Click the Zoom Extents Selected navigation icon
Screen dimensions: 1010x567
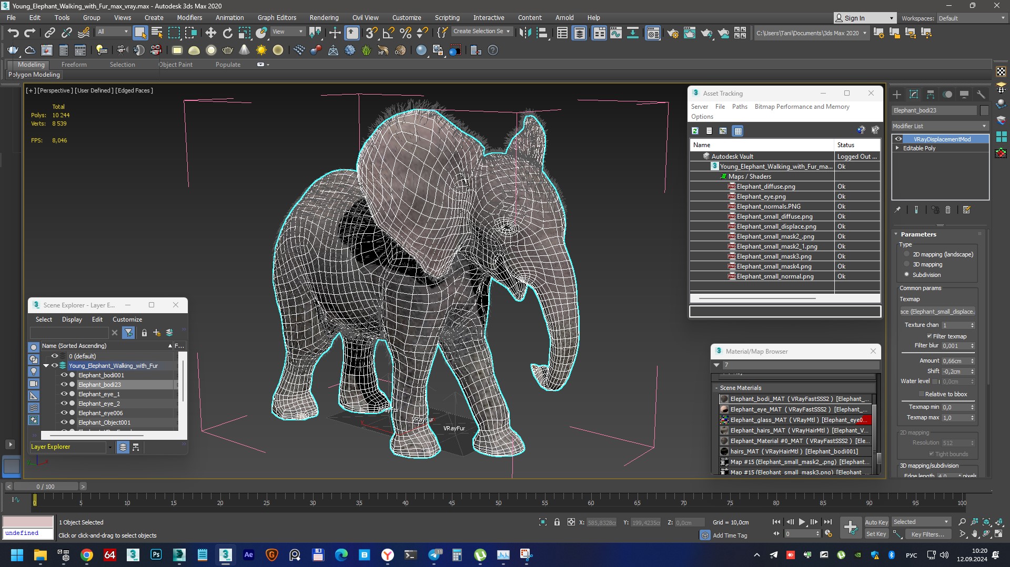pos(986,522)
